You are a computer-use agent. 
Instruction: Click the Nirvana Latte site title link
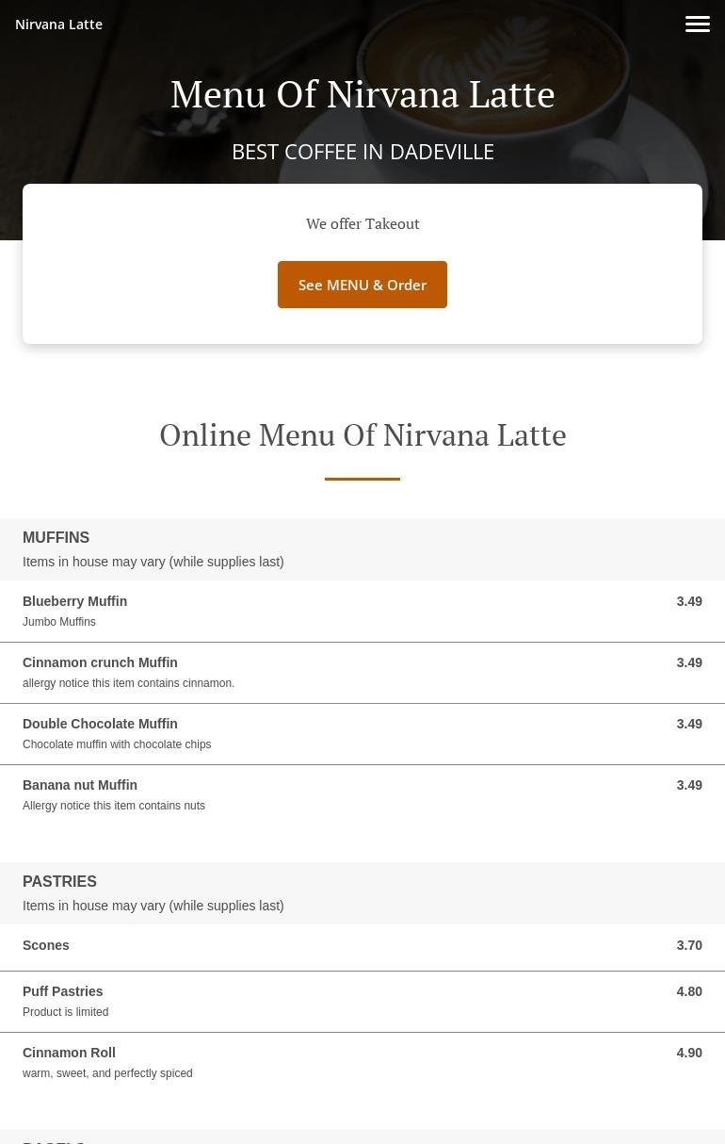58,25
